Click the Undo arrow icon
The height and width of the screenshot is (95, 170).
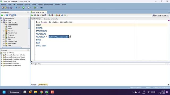click(16, 8)
